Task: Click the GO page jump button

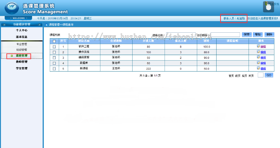Action: pos(269,75)
